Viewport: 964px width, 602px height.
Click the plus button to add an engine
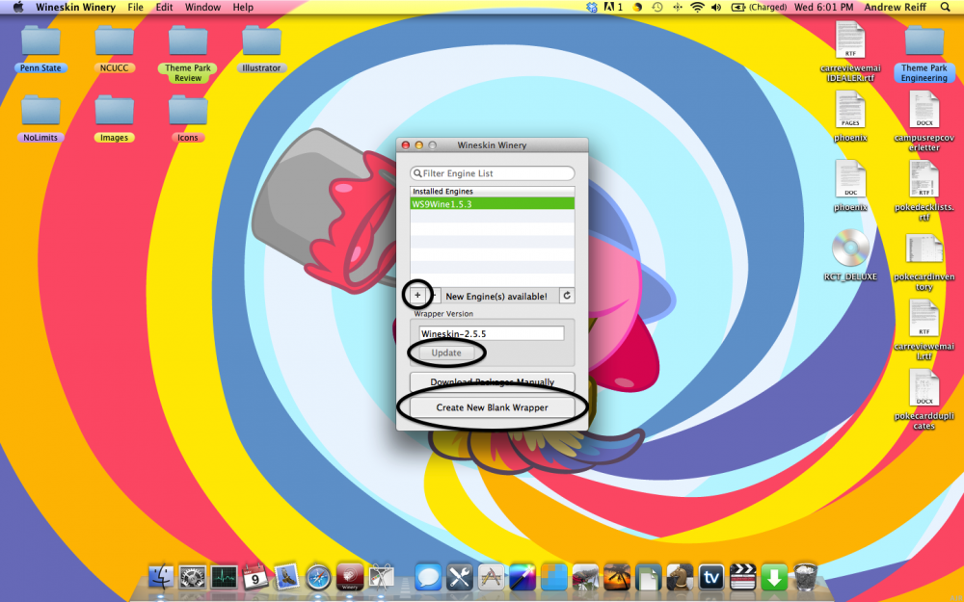coord(417,296)
